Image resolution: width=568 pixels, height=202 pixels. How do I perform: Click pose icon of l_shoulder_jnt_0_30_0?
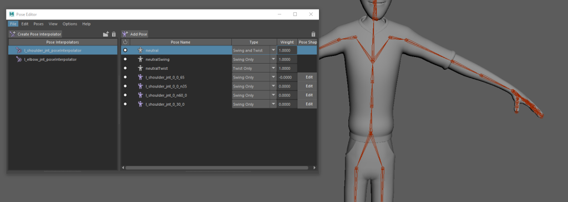tap(140, 104)
